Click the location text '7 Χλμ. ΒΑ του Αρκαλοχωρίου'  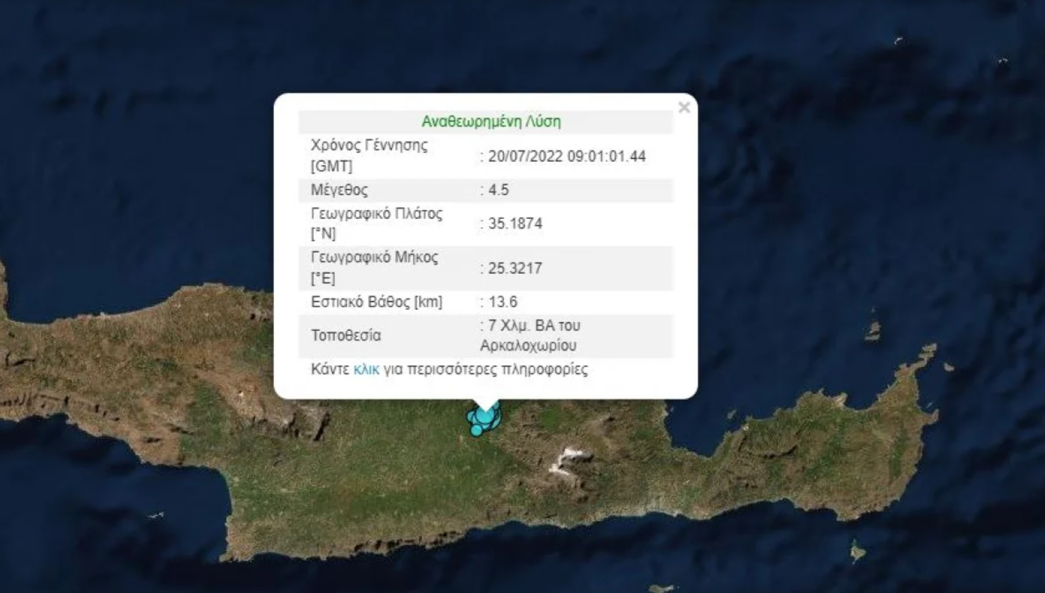(530, 336)
